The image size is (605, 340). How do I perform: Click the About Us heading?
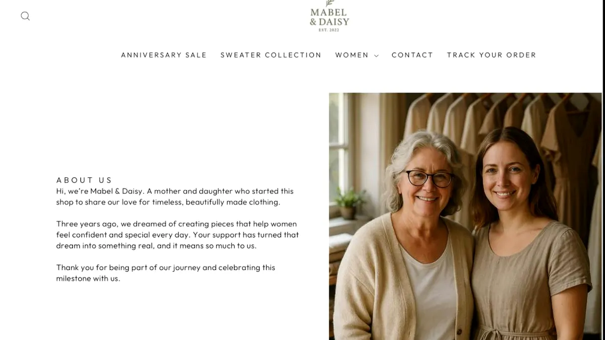click(x=84, y=180)
